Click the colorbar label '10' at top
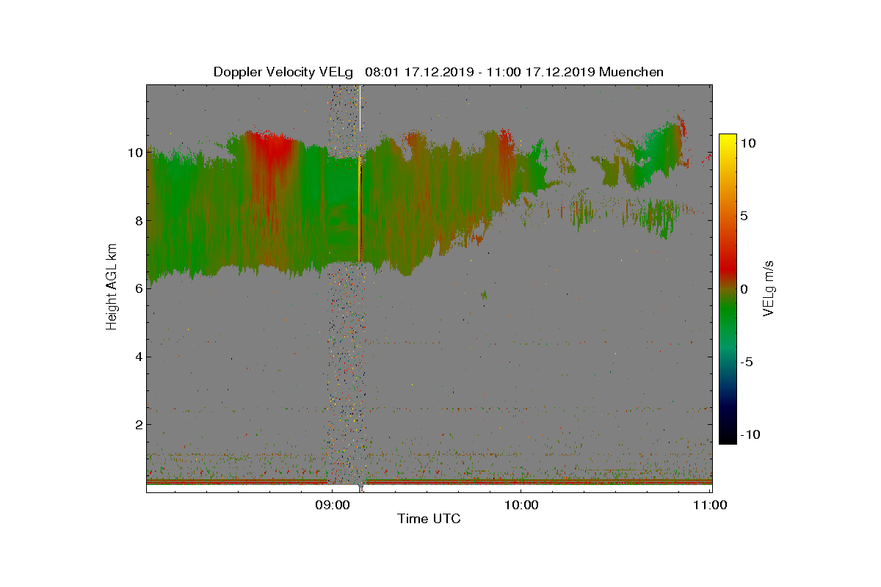Image resolution: width=881 pixels, height=587 pixels. tap(747, 144)
